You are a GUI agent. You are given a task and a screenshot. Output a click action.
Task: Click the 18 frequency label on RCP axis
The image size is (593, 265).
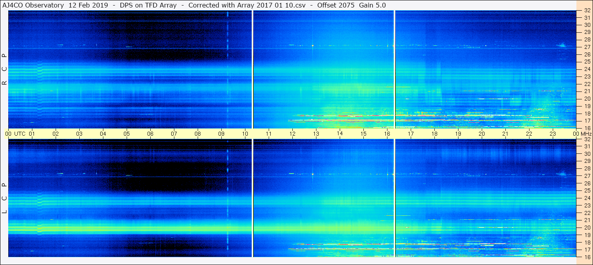tap(587, 113)
